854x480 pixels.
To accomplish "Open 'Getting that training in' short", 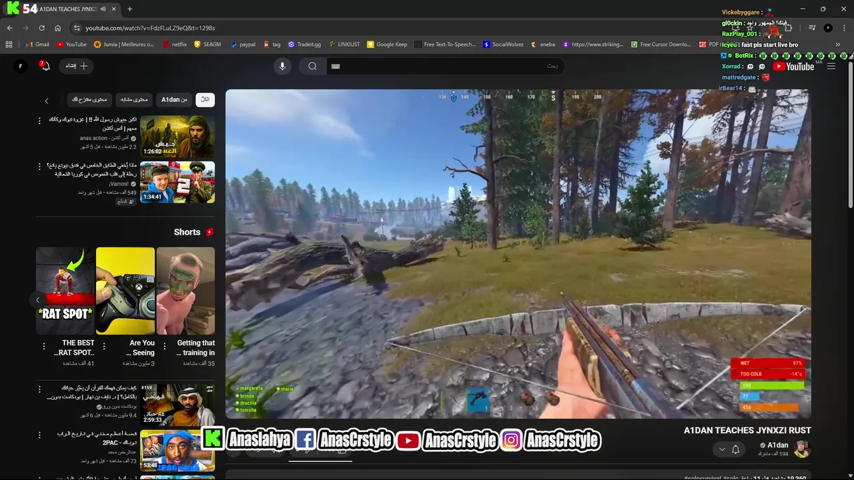I will point(185,291).
